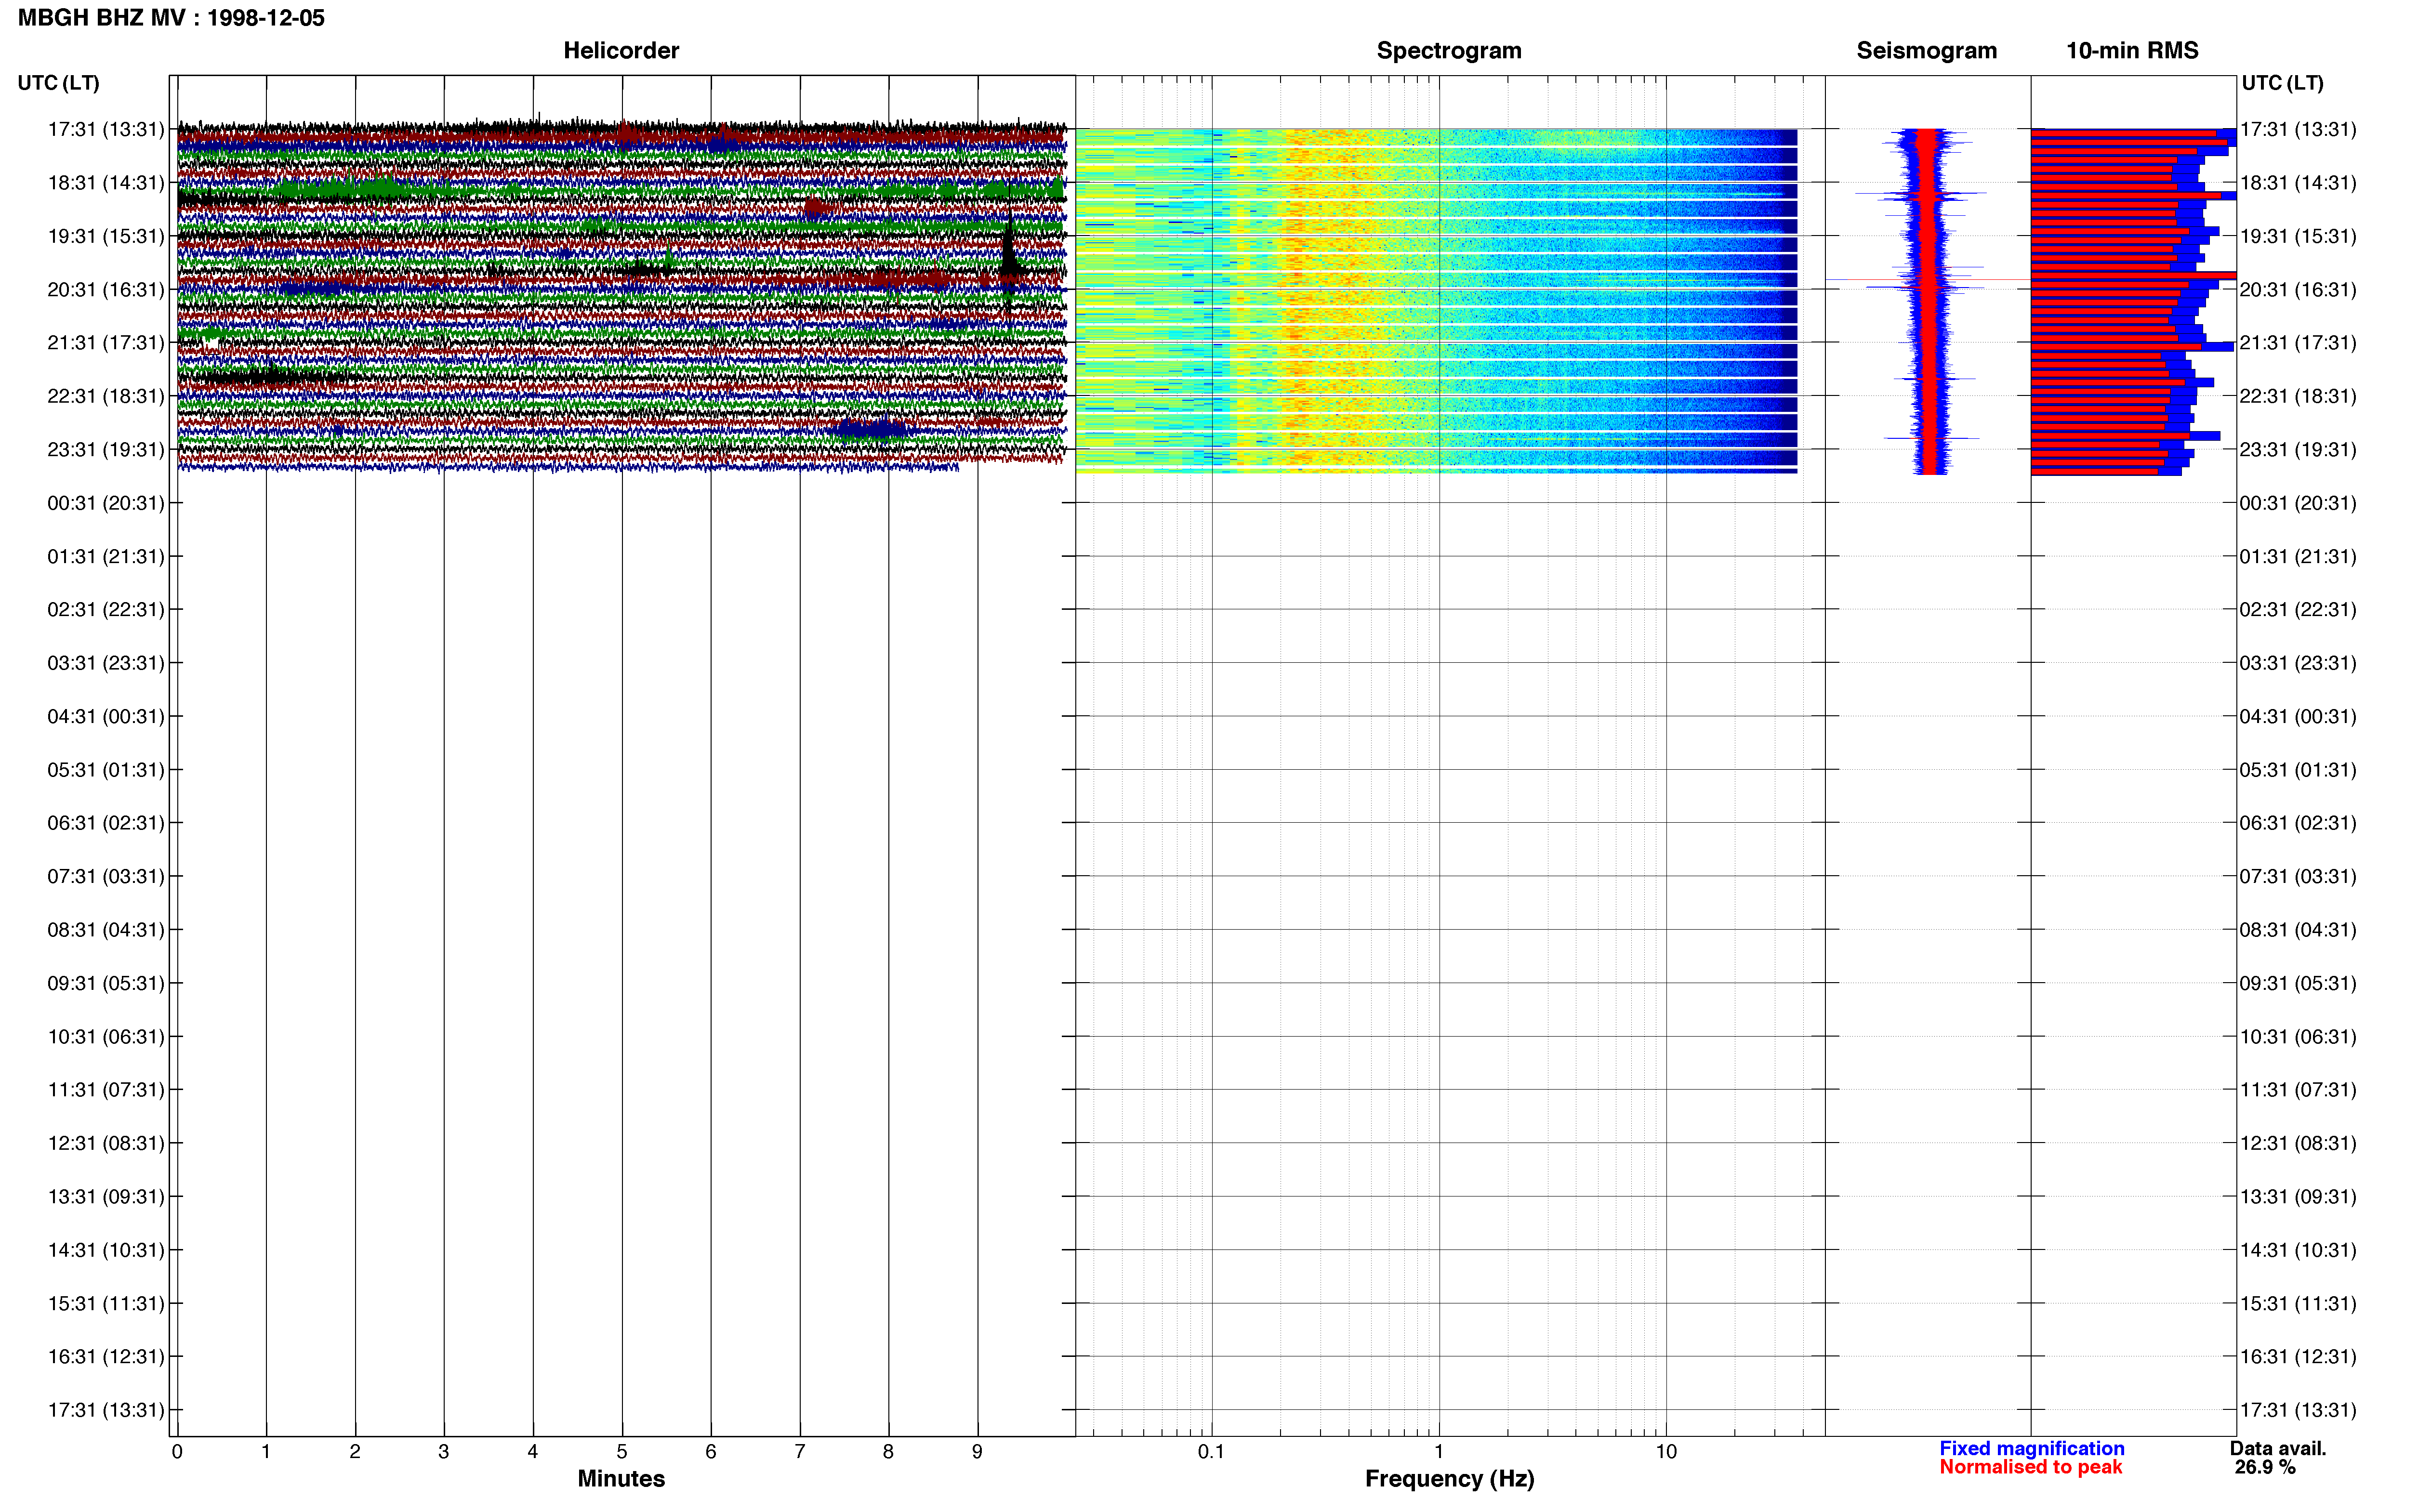The width and height of the screenshot is (2418, 1512).
Task: Select the 'Spectrogram' panel heading
Action: [1449, 50]
